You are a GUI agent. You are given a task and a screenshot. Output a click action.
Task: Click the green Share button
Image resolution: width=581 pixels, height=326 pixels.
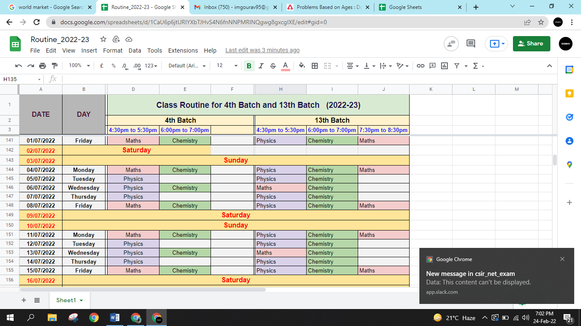pyautogui.click(x=532, y=43)
